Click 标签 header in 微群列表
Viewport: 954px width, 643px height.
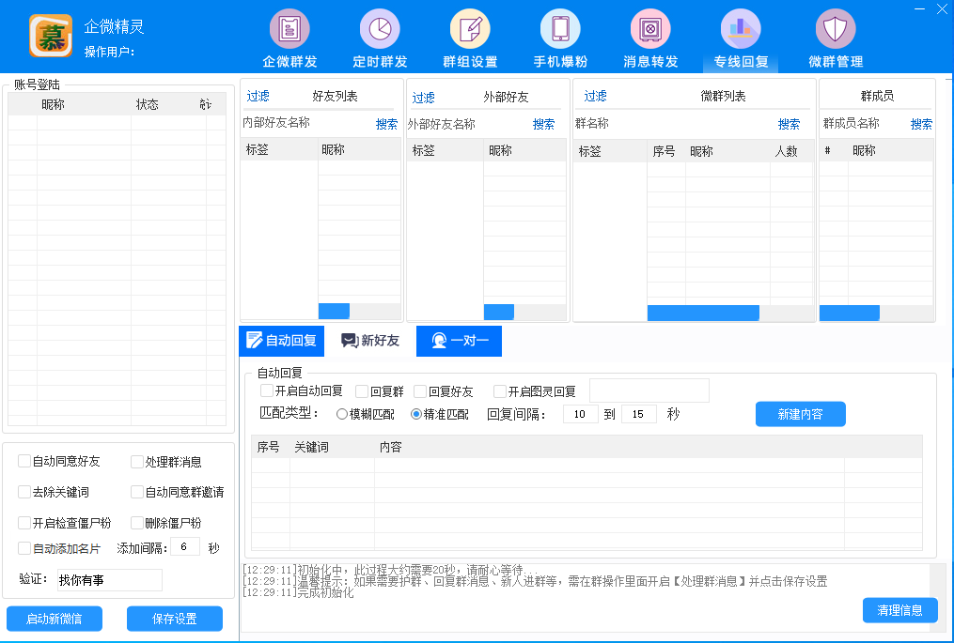[x=589, y=151]
